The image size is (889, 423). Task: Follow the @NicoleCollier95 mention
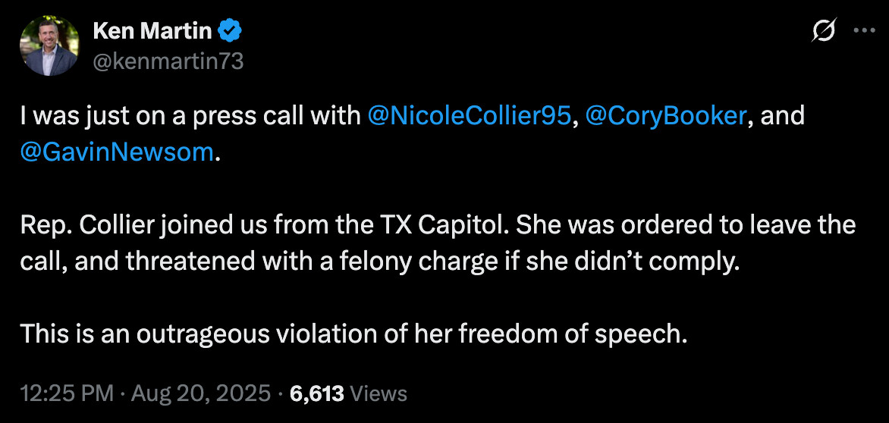coord(470,115)
